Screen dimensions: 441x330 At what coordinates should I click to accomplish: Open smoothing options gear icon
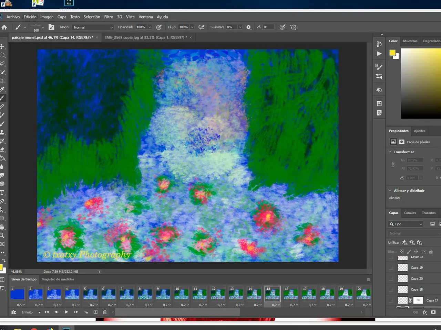click(249, 27)
